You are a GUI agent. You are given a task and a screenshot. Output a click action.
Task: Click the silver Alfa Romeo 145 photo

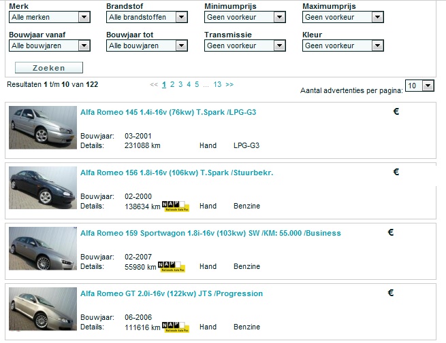(43, 128)
